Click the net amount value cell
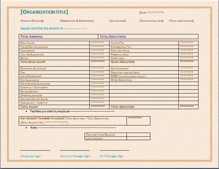The image size is (219, 169). pos(139,121)
